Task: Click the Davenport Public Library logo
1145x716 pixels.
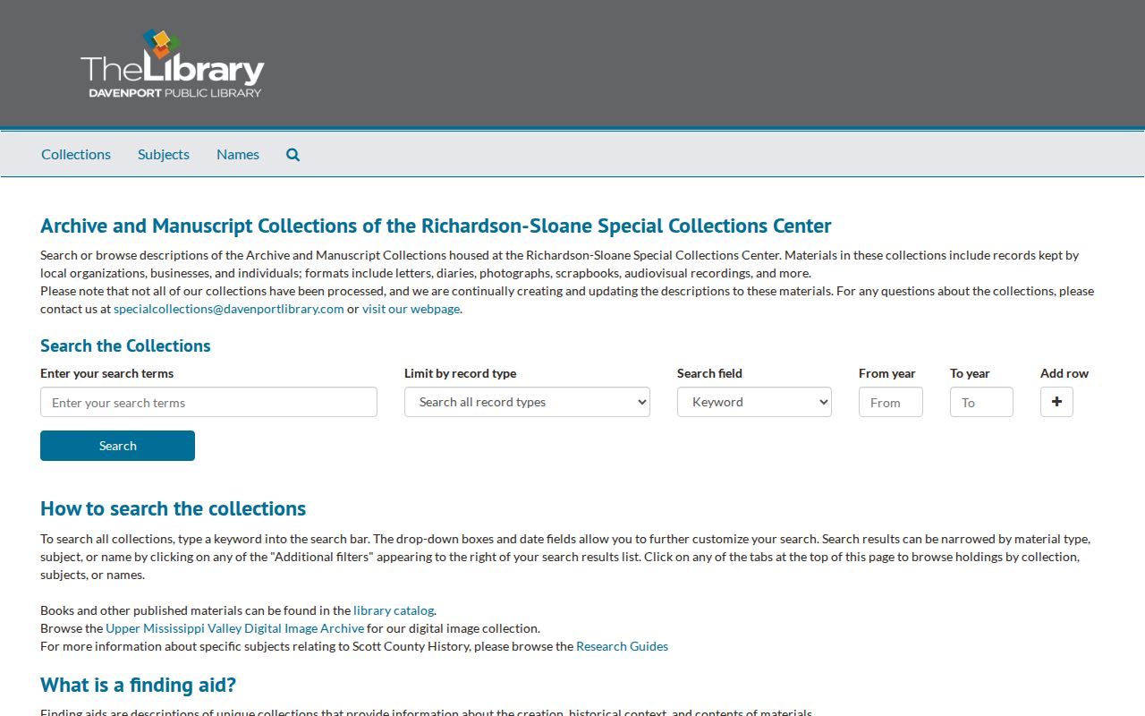Action: (x=172, y=64)
